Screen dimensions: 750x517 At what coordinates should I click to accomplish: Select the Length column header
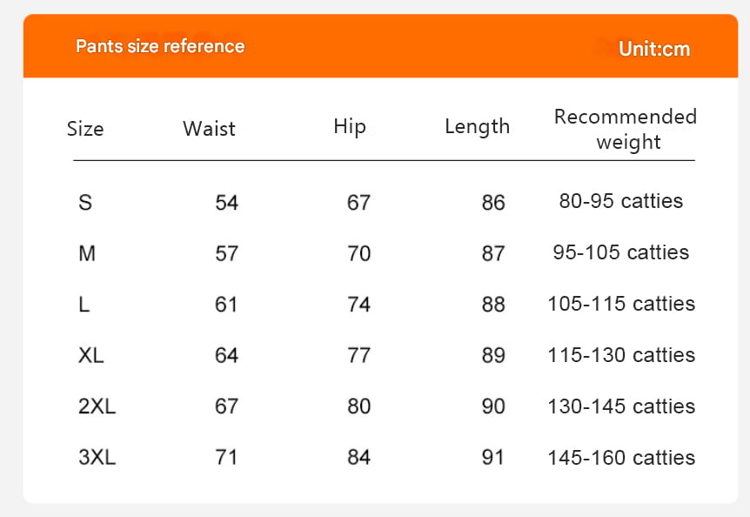(477, 126)
